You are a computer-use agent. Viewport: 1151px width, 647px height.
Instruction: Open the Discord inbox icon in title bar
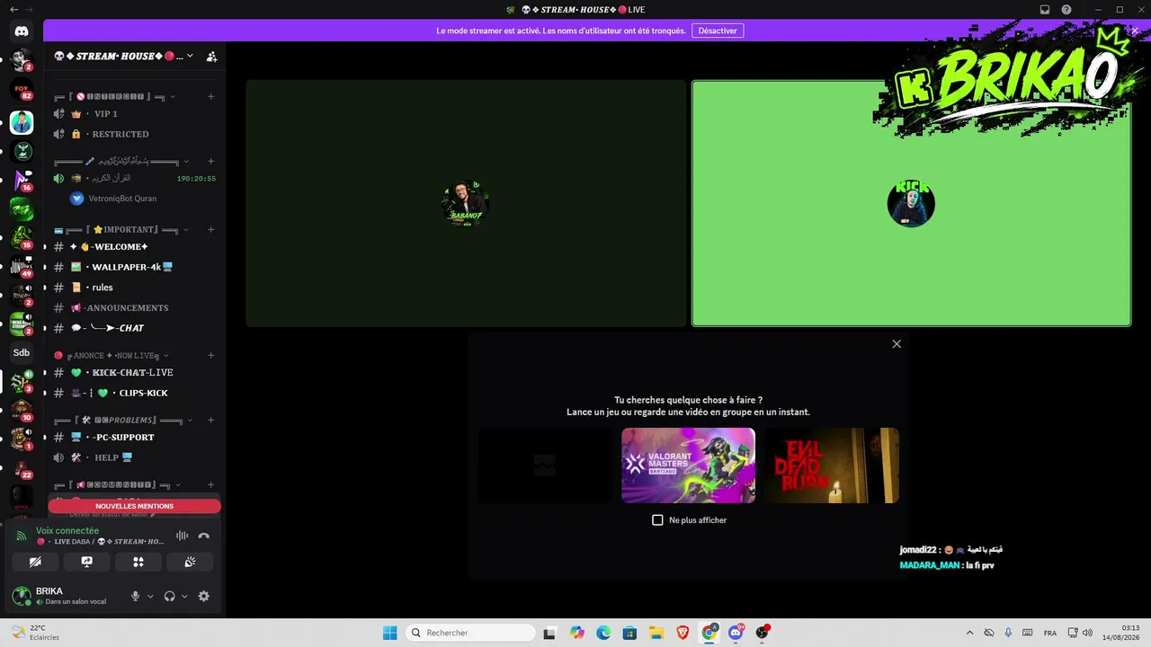pos(1045,10)
